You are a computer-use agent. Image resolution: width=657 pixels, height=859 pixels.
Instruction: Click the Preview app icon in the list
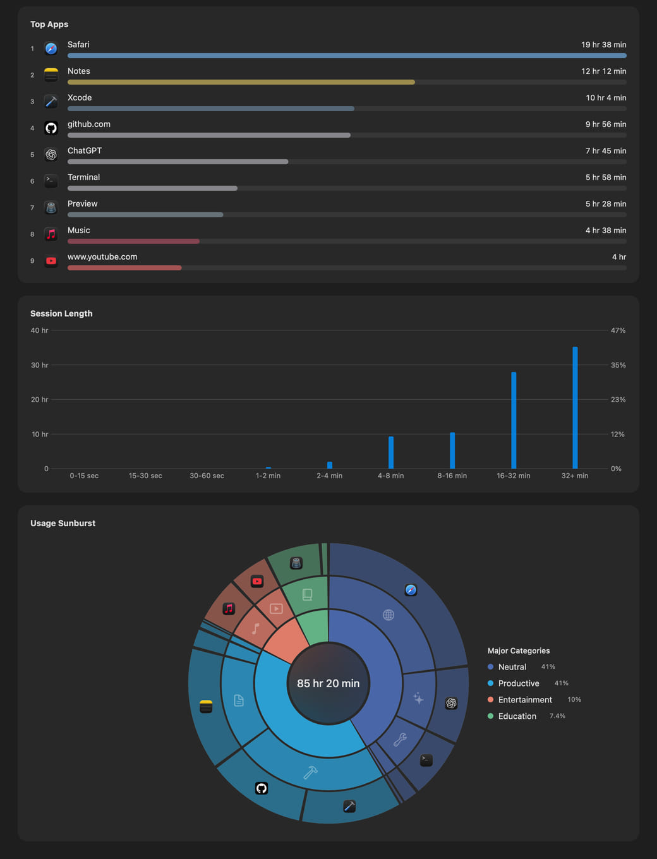coord(51,208)
